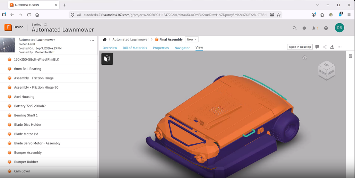Select the AUTODESK FUSION browser tab
The image size is (355, 178).
pos(34,5)
